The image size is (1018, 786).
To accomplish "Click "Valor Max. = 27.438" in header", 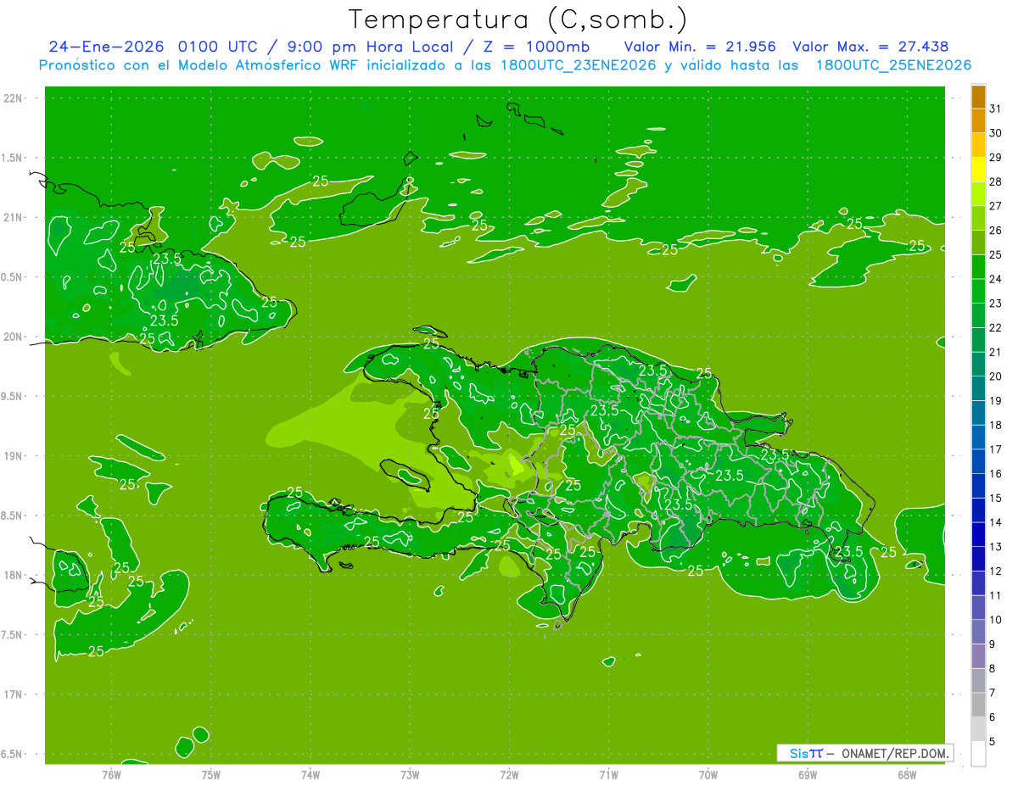I will 870,47.
